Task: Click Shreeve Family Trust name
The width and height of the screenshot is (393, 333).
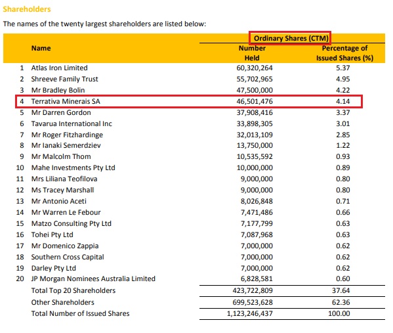Action: click(x=65, y=79)
